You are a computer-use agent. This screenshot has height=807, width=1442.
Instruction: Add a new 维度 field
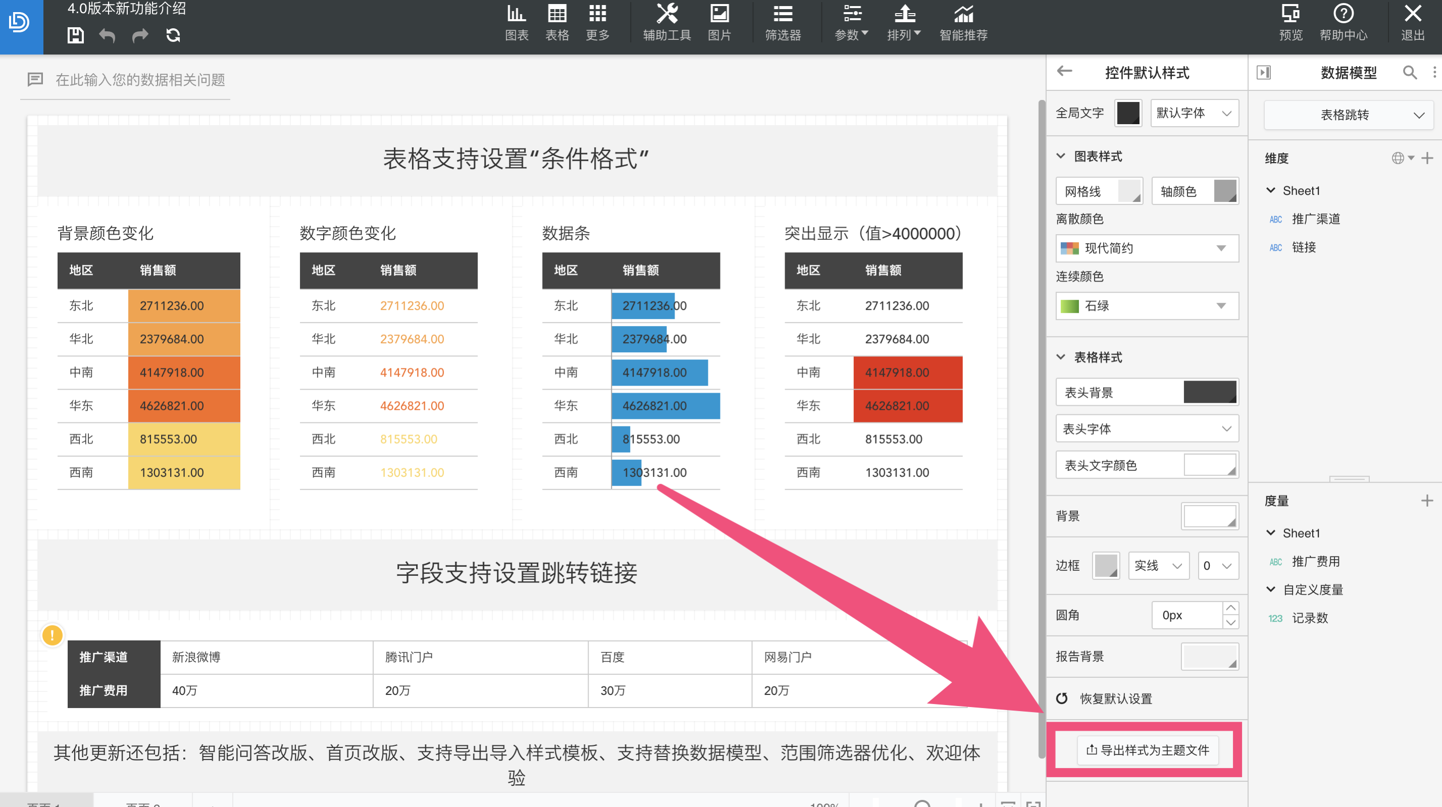(1427, 158)
